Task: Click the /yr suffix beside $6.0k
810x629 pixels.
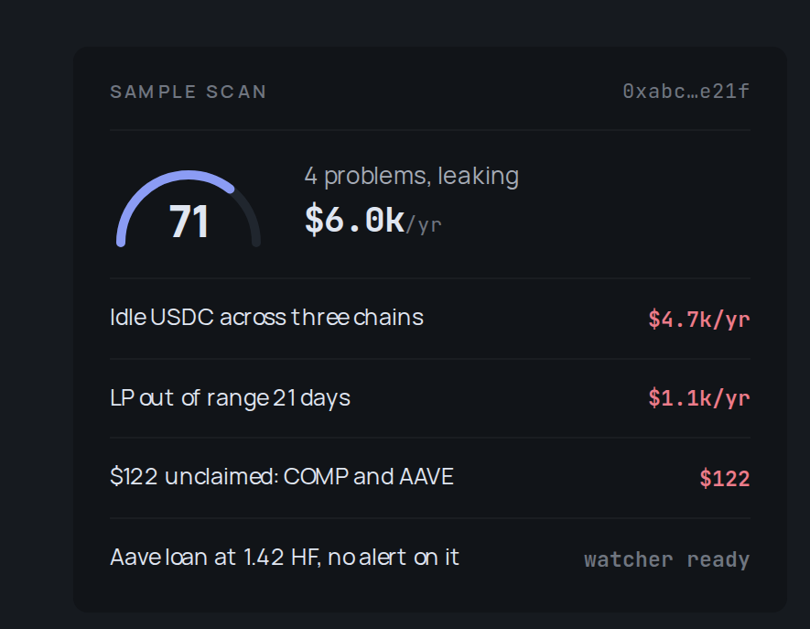Action: (x=424, y=225)
